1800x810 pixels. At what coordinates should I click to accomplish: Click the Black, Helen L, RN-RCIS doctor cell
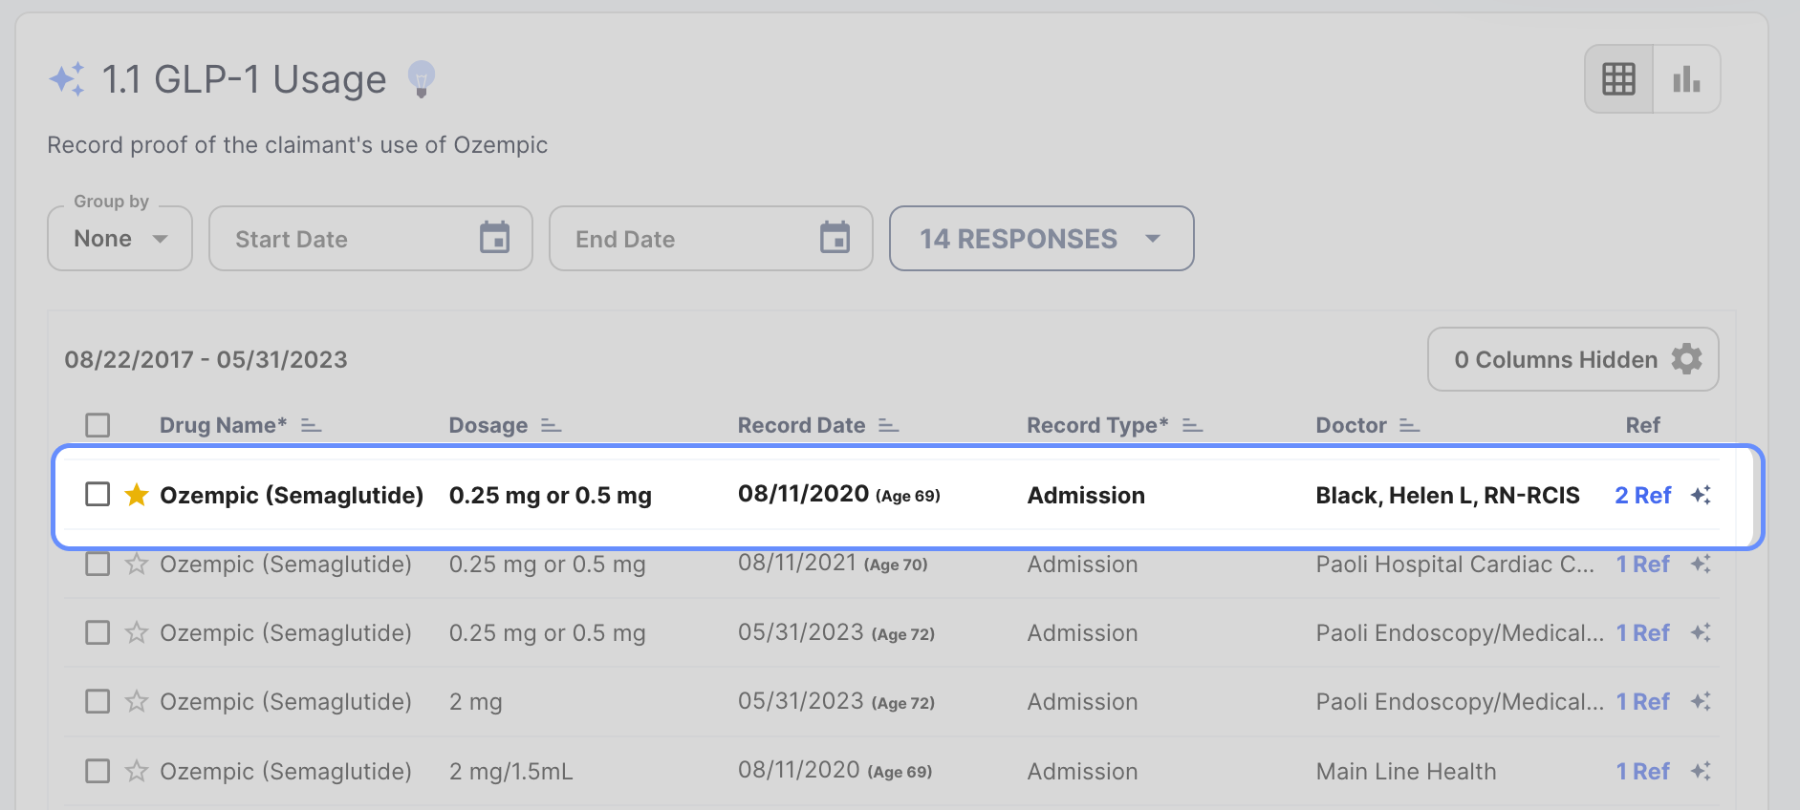[1447, 495]
